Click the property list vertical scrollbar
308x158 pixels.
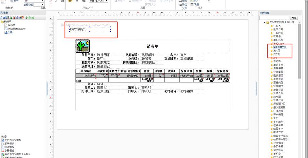299,51
